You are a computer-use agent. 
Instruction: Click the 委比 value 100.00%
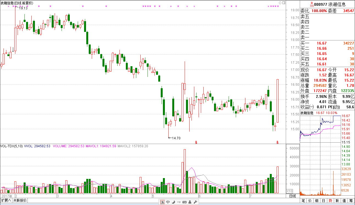pyautogui.click(x=320, y=11)
